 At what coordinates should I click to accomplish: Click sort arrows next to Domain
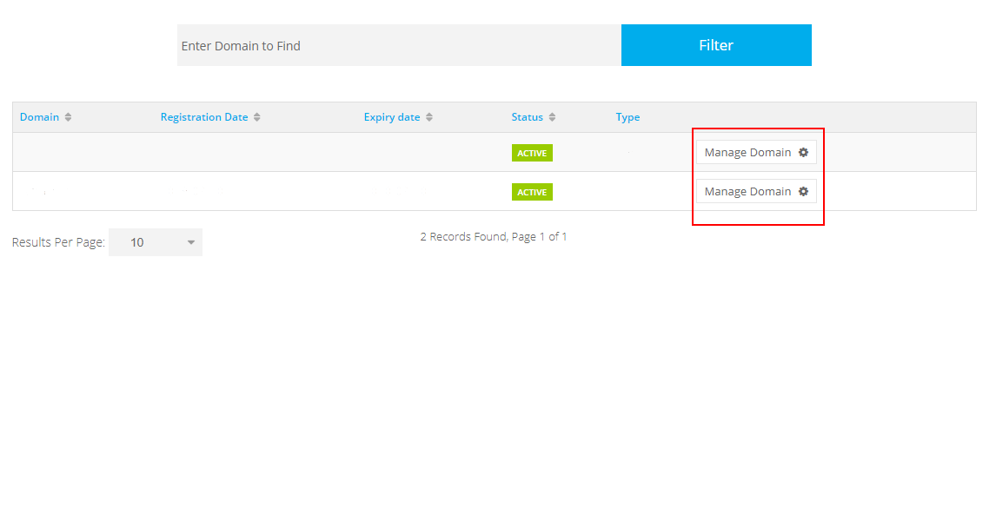pos(68,117)
